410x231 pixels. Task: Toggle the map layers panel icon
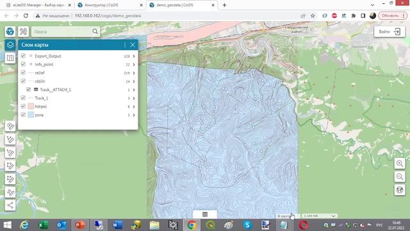pyautogui.click(x=10, y=45)
